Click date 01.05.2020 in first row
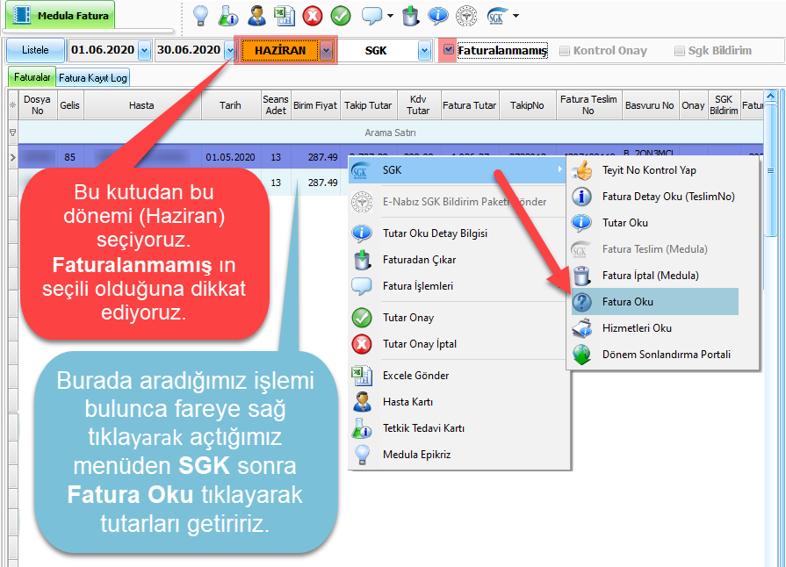The width and height of the screenshot is (786, 567). point(230,157)
